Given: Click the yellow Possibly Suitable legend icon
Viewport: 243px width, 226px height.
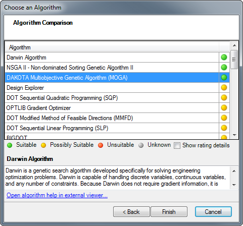Looking at the screenshot, I should [x=43, y=145].
